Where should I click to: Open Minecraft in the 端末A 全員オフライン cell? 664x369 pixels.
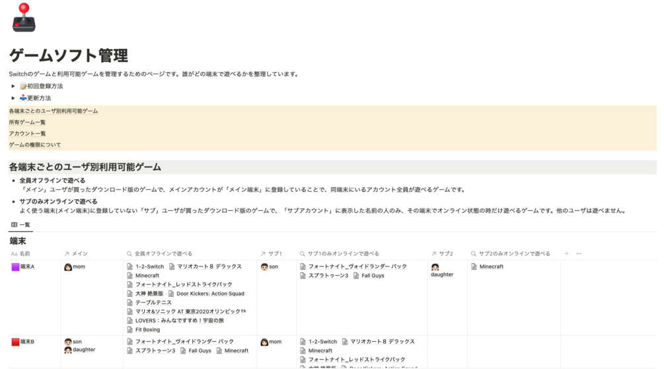coord(143,276)
